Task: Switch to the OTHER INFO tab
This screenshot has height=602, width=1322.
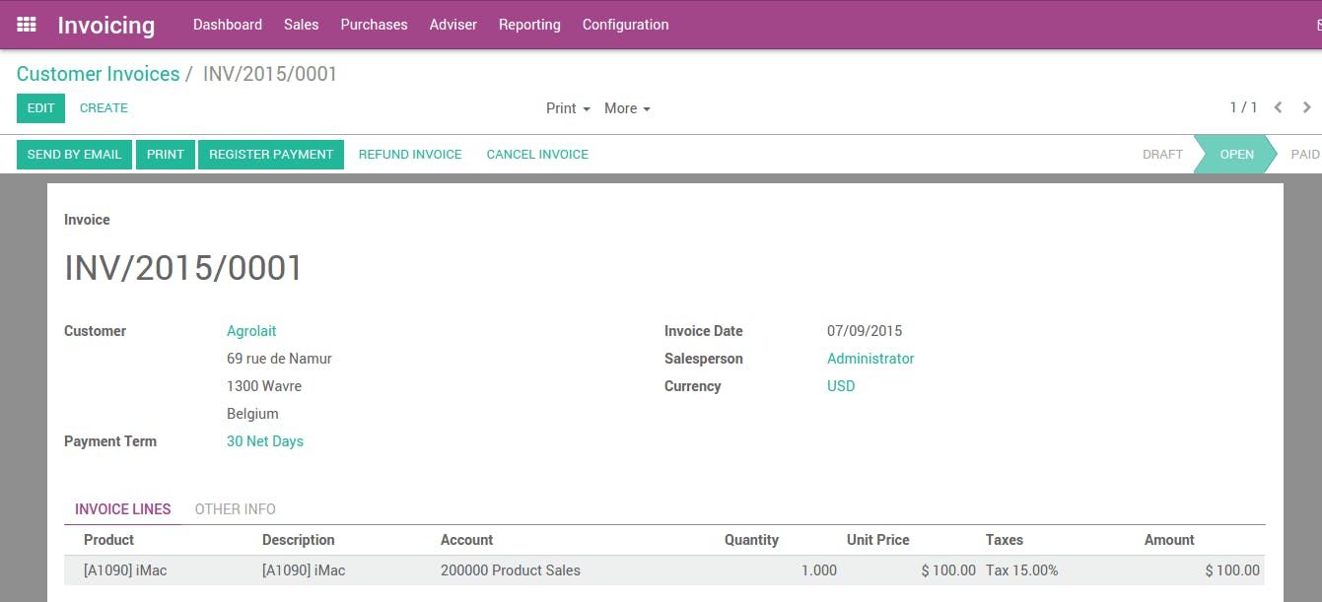Action: coord(235,508)
